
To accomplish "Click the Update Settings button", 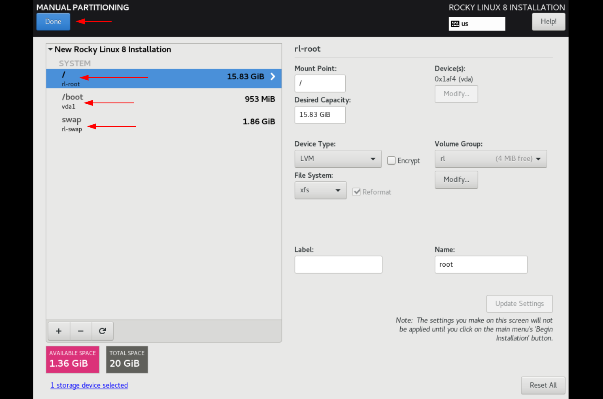I will pos(519,304).
